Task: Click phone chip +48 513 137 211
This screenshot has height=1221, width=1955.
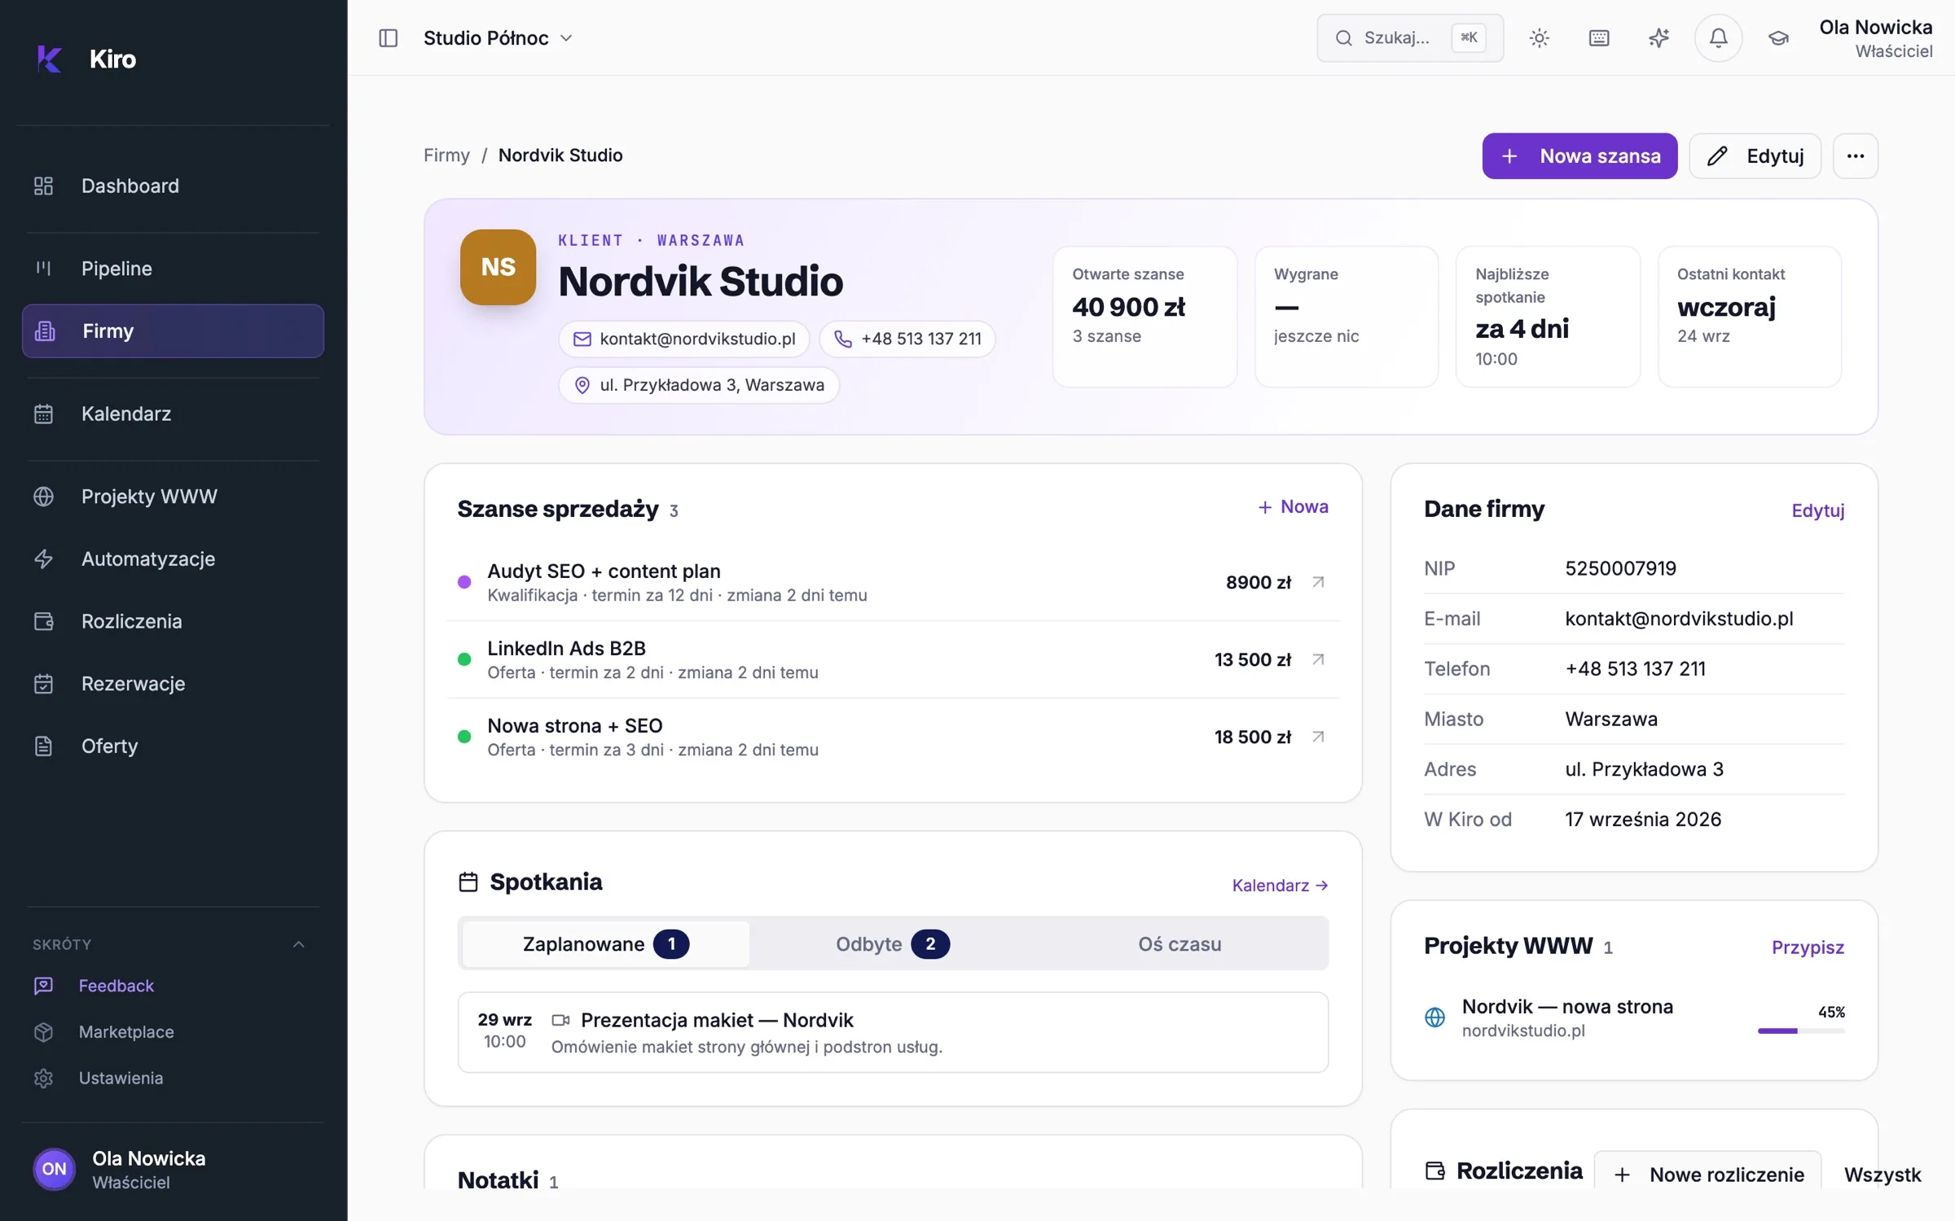Action: pyautogui.click(x=907, y=339)
